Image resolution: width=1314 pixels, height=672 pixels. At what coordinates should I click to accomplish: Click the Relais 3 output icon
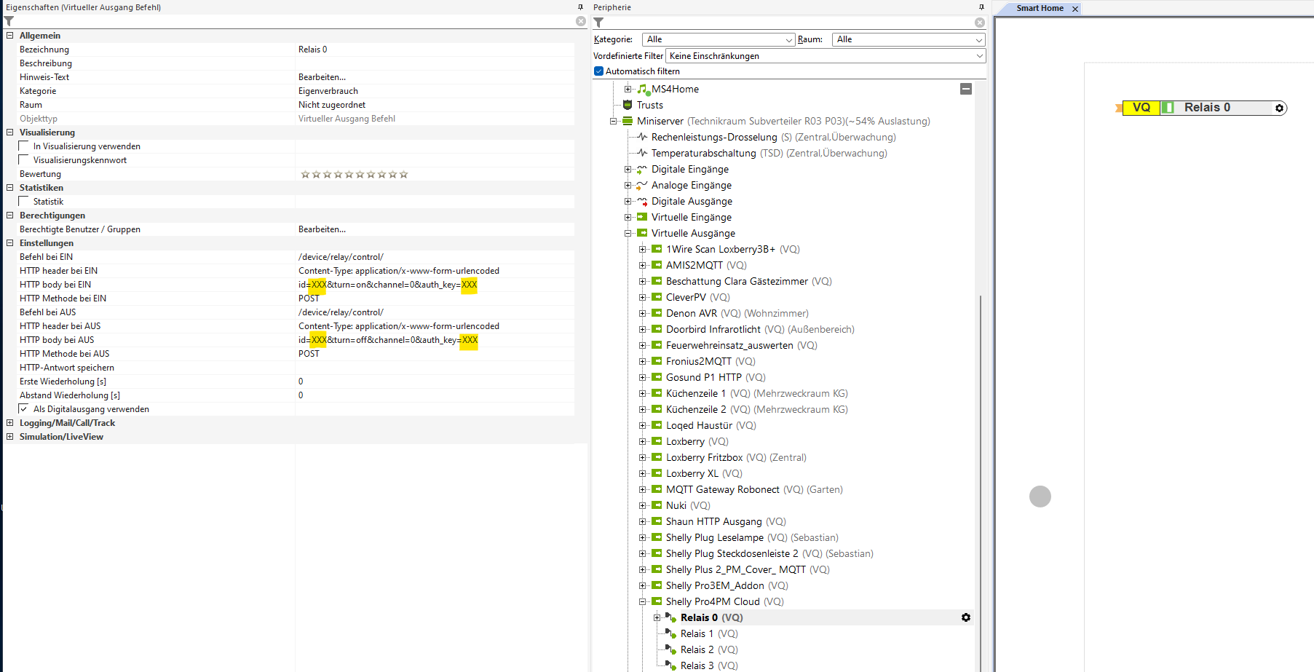(671, 665)
